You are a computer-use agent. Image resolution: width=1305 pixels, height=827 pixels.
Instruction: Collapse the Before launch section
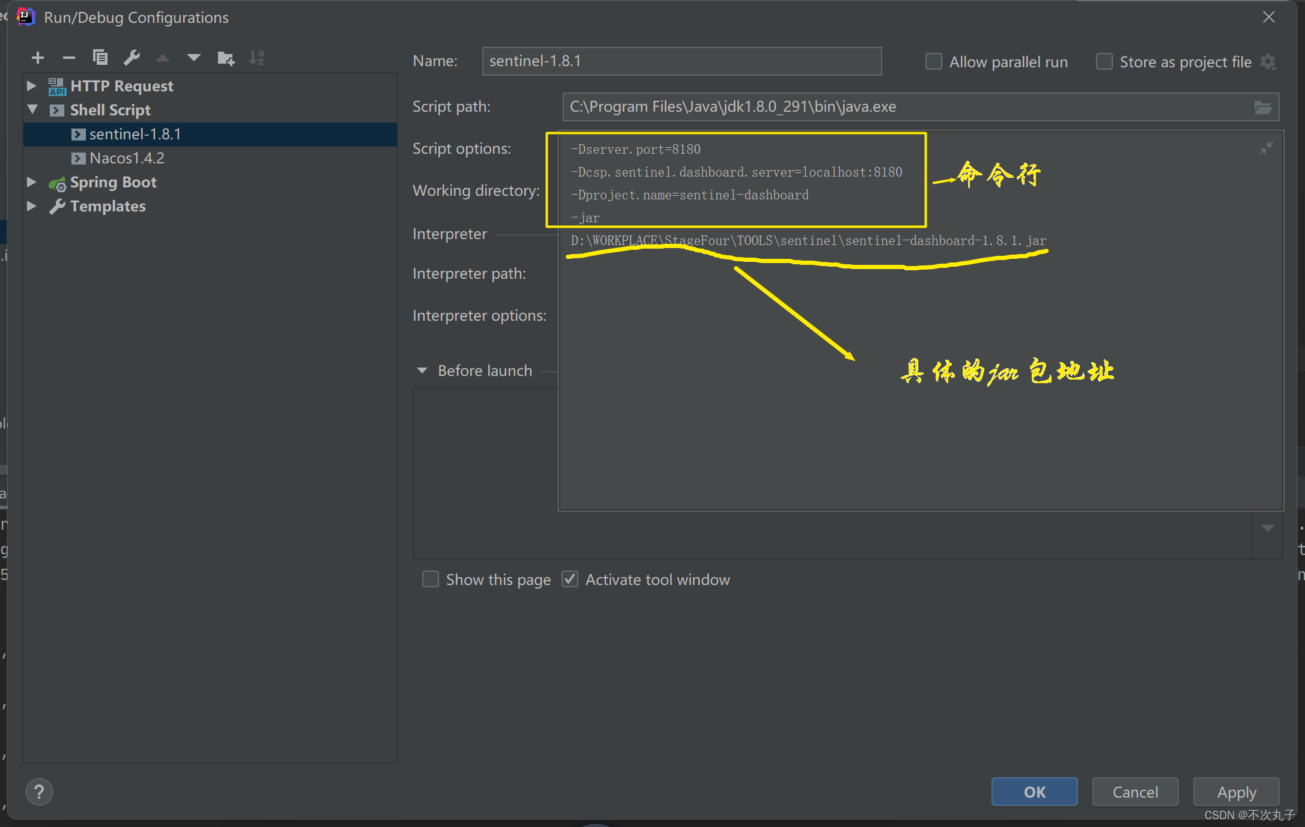coord(422,371)
